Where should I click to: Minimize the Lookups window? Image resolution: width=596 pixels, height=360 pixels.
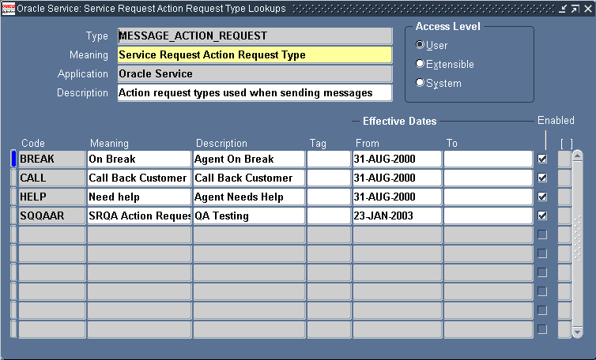click(x=563, y=9)
